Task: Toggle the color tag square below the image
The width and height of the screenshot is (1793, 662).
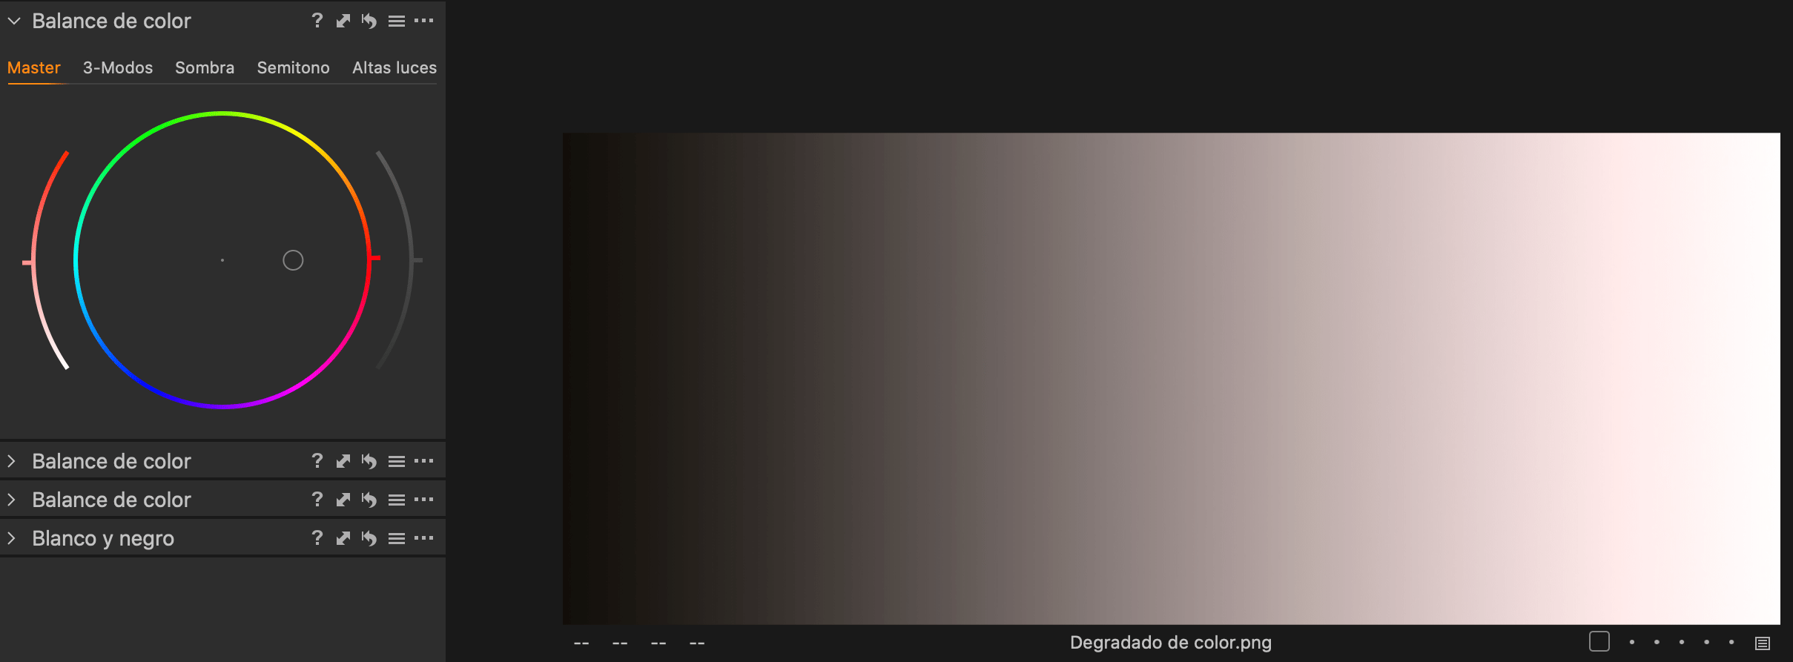Action: coord(1599,641)
